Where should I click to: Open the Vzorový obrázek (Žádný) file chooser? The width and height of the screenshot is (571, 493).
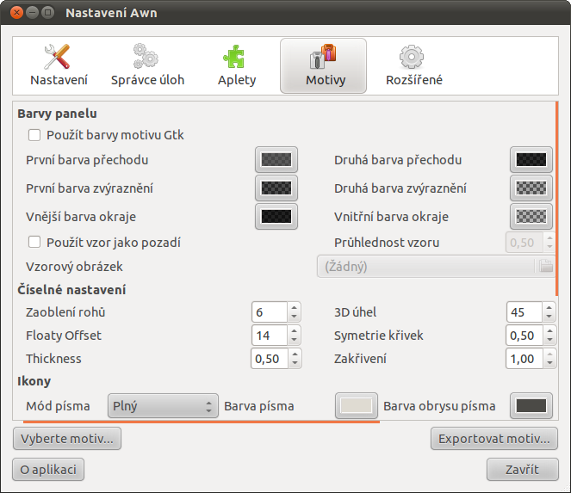click(x=436, y=267)
